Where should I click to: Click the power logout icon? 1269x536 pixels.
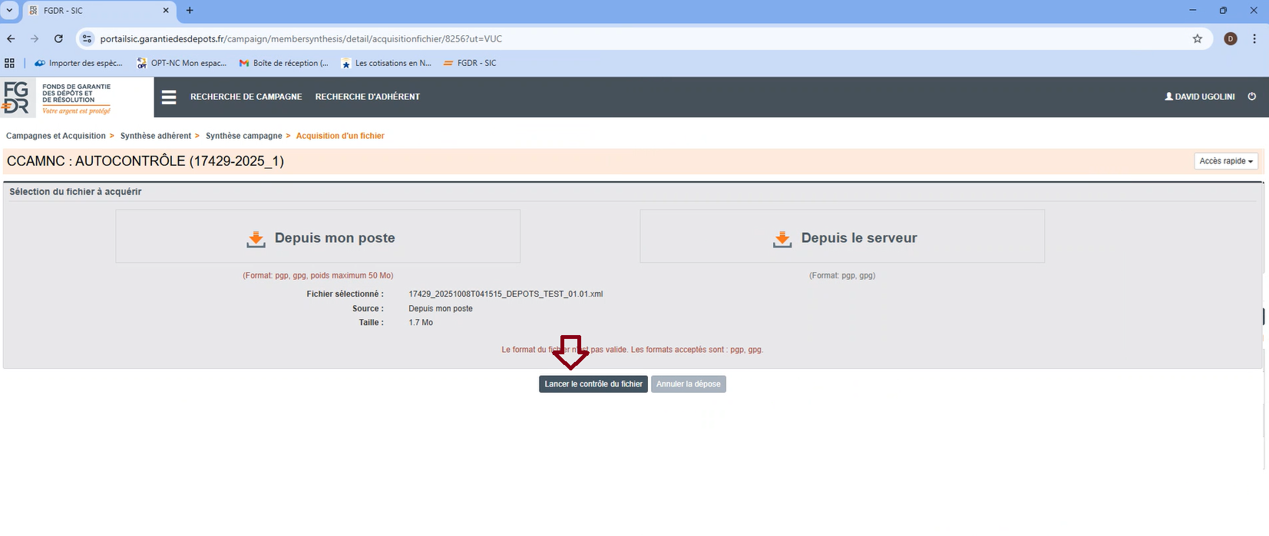point(1252,97)
